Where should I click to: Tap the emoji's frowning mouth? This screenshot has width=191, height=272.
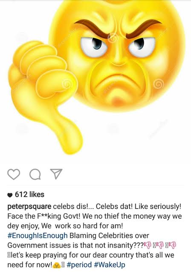click(118, 81)
